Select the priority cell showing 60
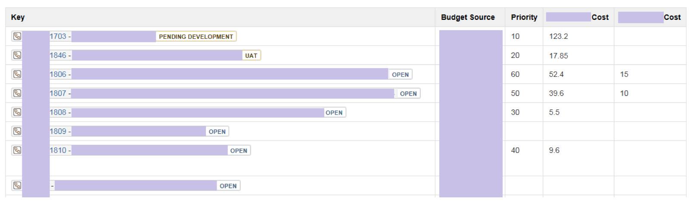This screenshot has width=696, height=212. coord(515,74)
